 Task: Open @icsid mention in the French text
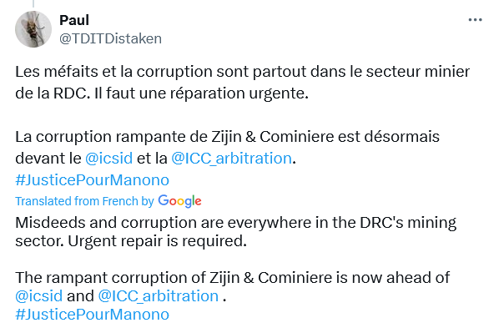[x=108, y=159]
